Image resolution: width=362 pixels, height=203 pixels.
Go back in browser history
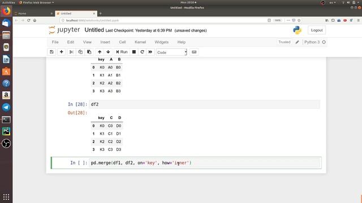[x=16, y=20]
